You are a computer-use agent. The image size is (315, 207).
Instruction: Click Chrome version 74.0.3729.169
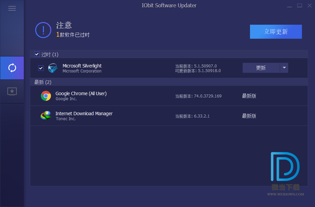click(x=198, y=96)
